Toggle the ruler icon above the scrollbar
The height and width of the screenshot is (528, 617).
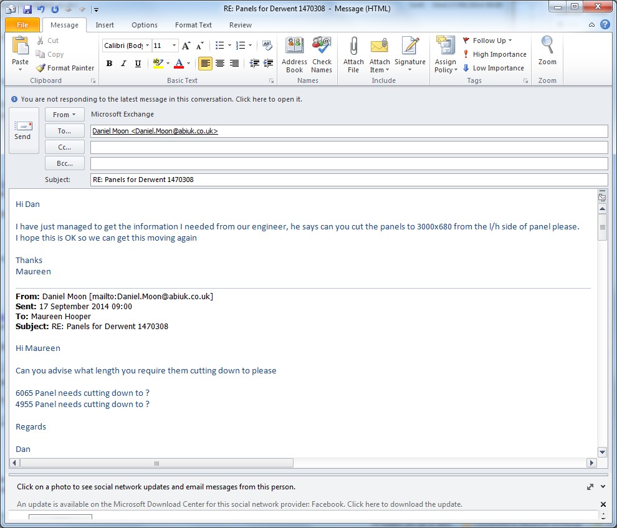[602, 197]
